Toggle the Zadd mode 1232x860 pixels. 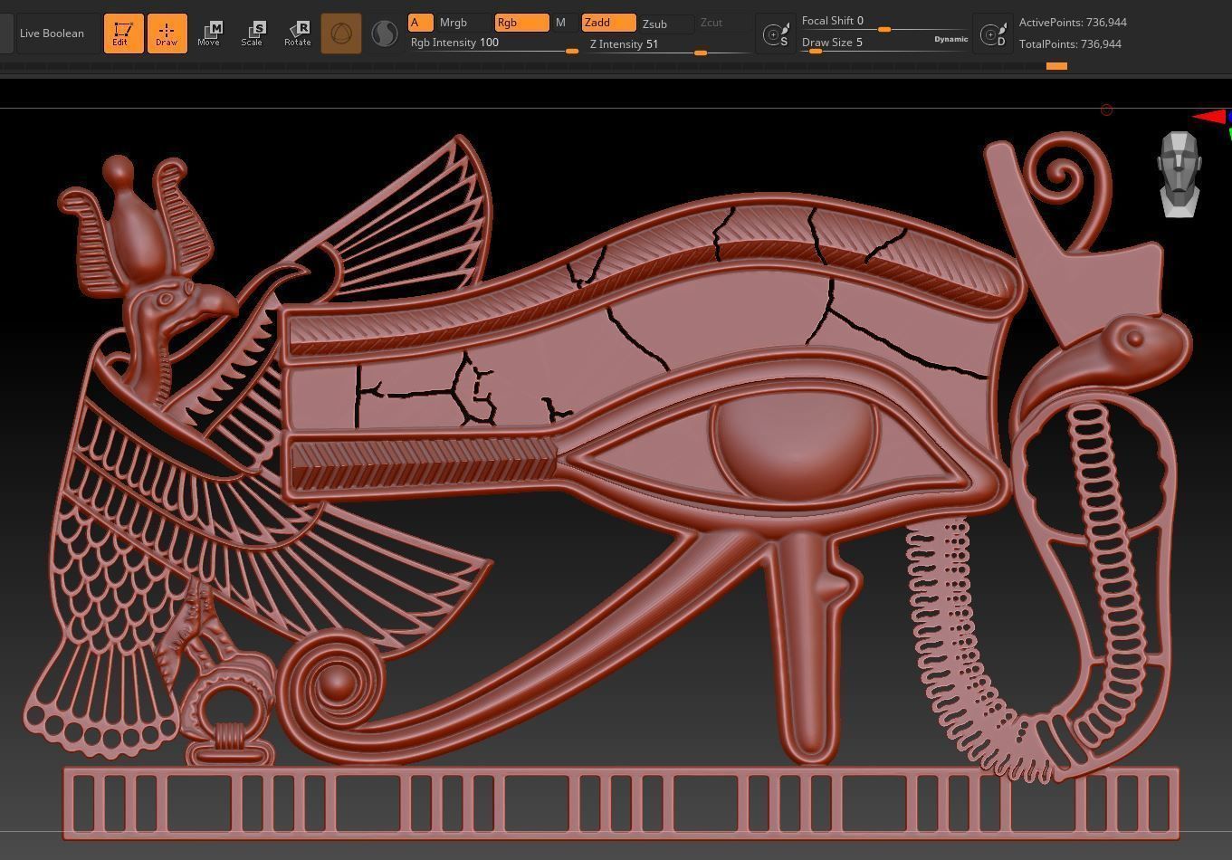[608, 23]
